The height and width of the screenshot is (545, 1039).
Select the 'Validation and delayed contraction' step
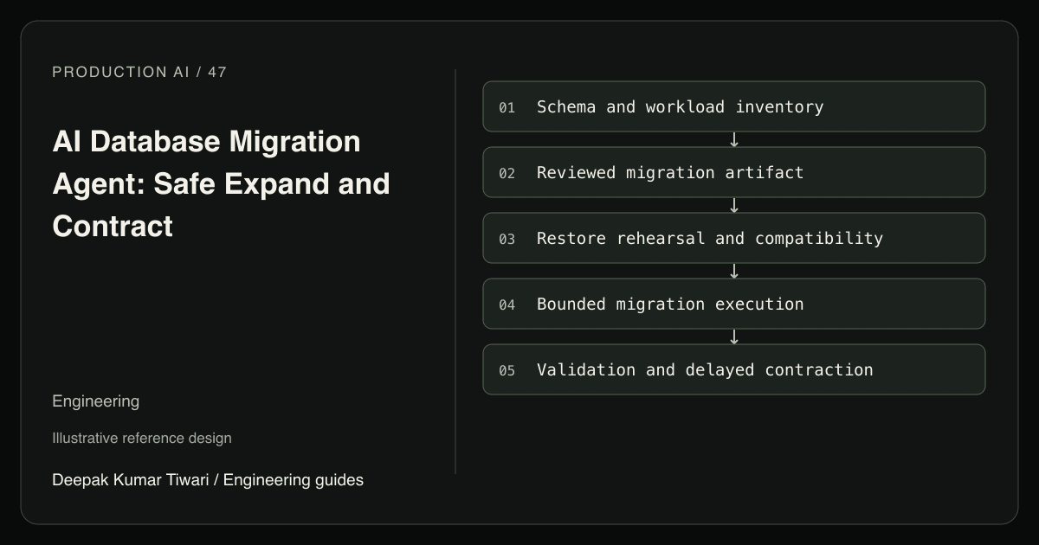click(734, 369)
